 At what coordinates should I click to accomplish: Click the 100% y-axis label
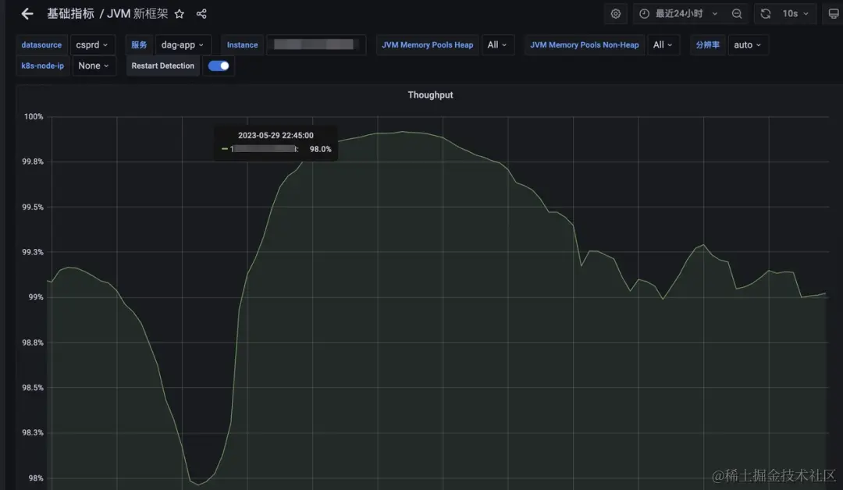34,116
